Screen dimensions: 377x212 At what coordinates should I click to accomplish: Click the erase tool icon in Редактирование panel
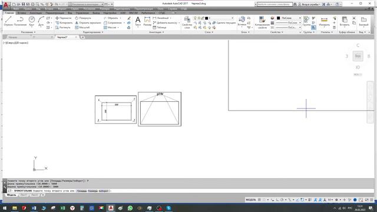coord(129,18)
